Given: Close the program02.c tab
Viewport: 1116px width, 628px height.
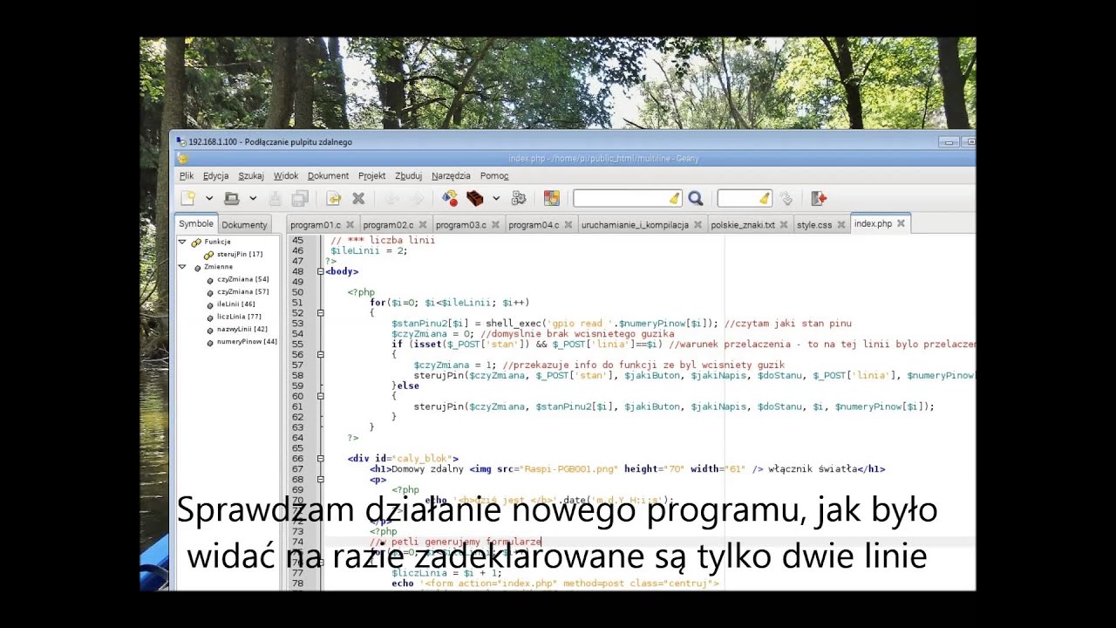Looking at the screenshot, I should tap(423, 225).
